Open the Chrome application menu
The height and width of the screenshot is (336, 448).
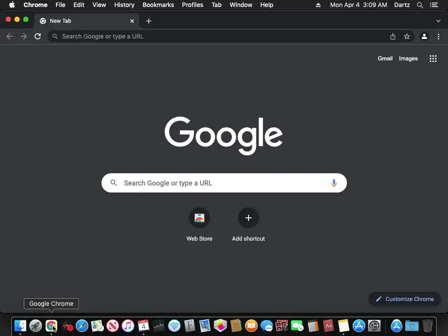(35, 5)
